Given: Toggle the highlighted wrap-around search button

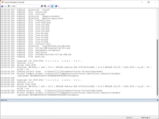Looking at the screenshot, I should coord(52,6).
